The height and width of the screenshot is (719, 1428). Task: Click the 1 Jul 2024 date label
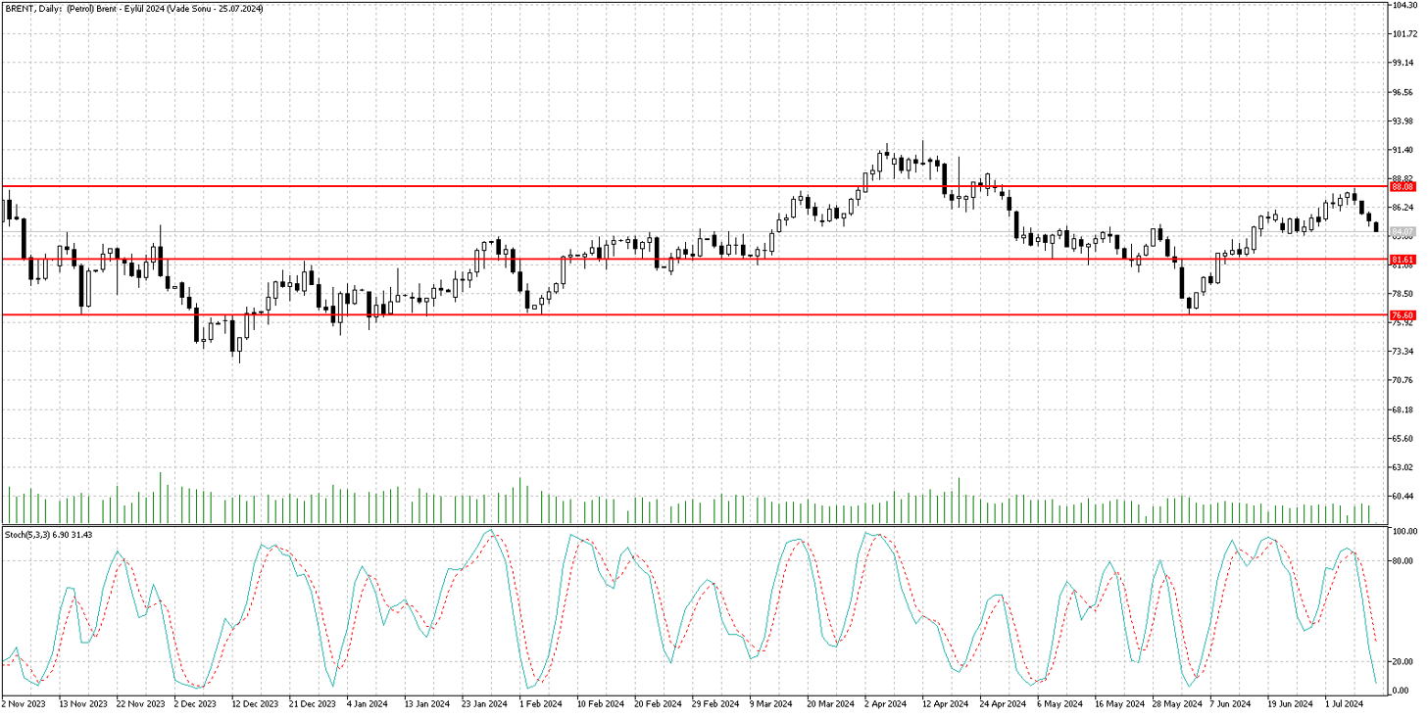[x=1346, y=703]
